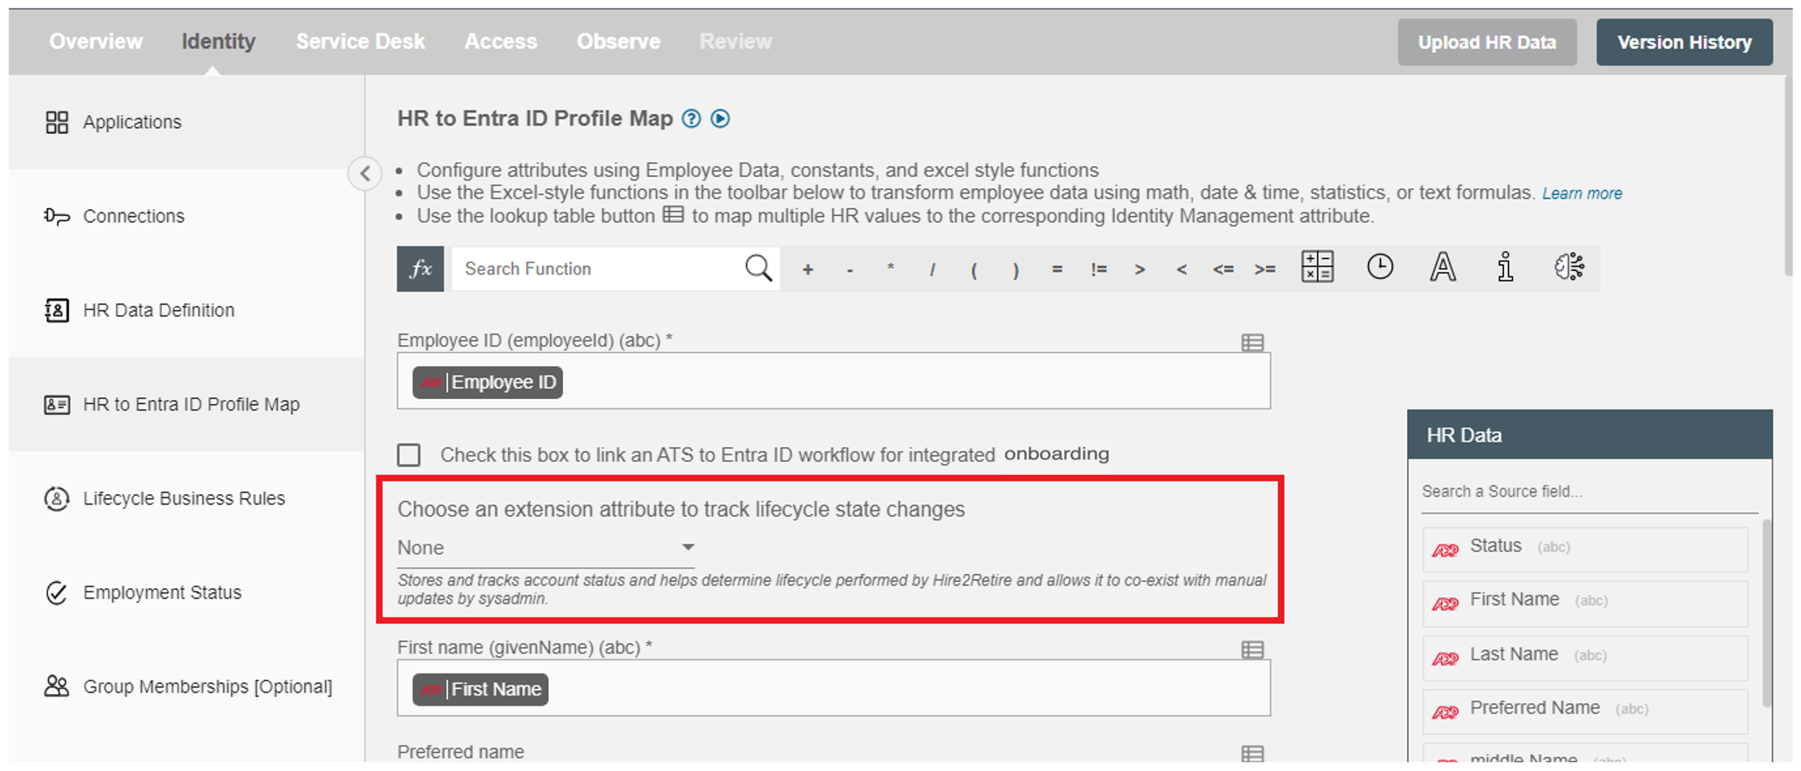Insert the less-than operator
Viewport: 1801px width, 771px height.
tap(1181, 270)
